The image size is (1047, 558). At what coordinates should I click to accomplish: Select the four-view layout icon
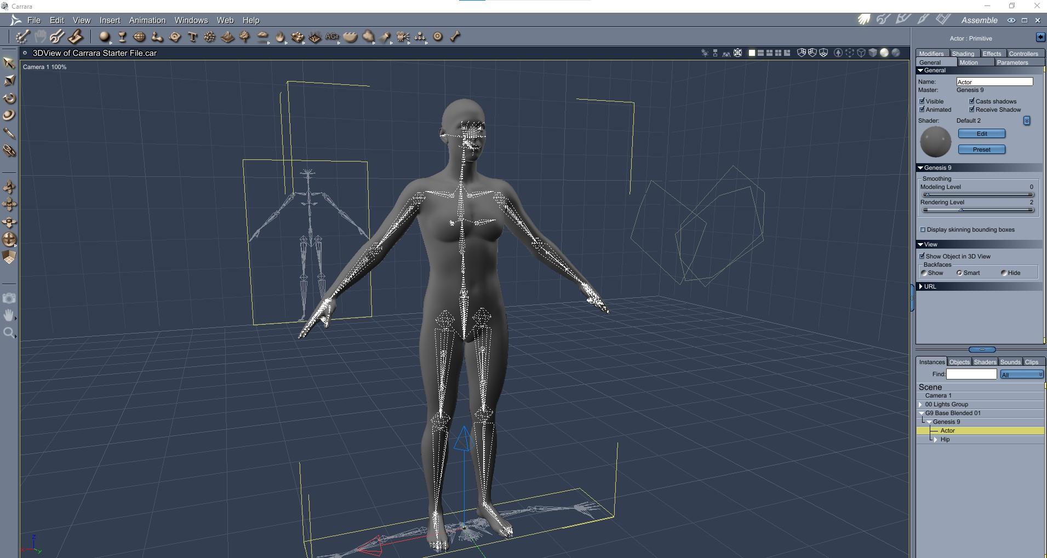(x=778, y=53)
